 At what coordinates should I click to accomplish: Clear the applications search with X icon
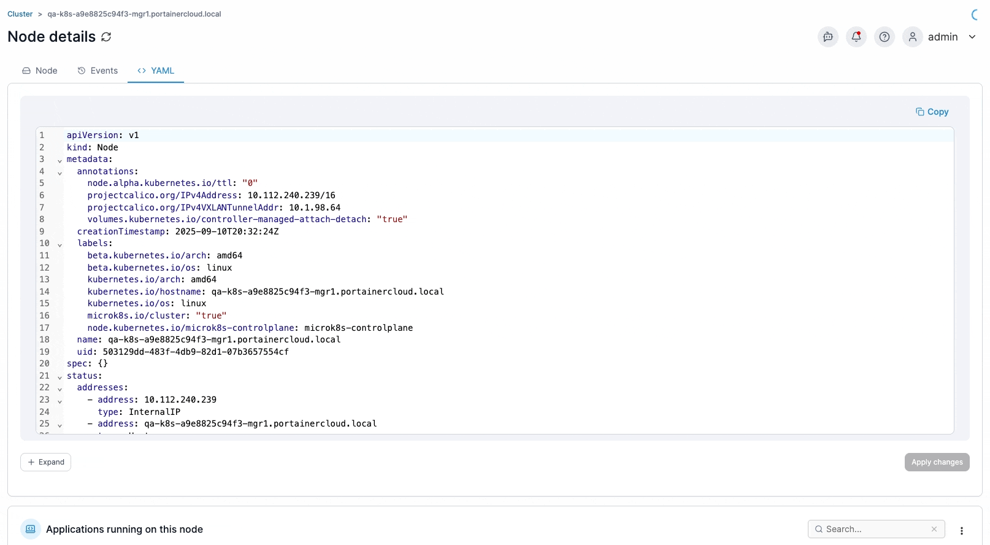tap(934, 529)
